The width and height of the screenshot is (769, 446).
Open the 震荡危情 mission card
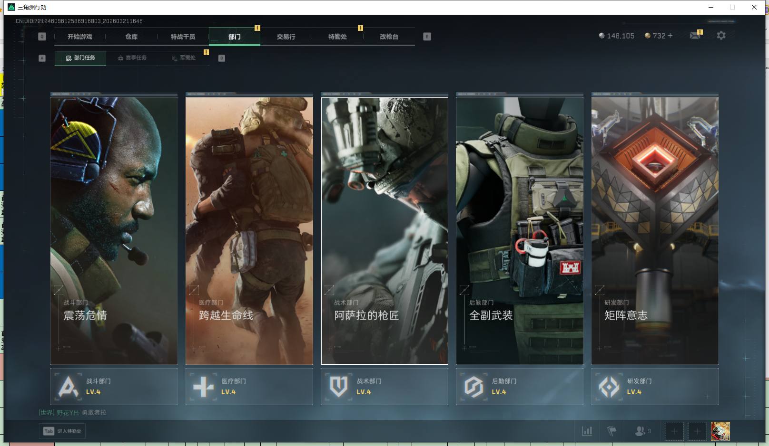[114, 230]
